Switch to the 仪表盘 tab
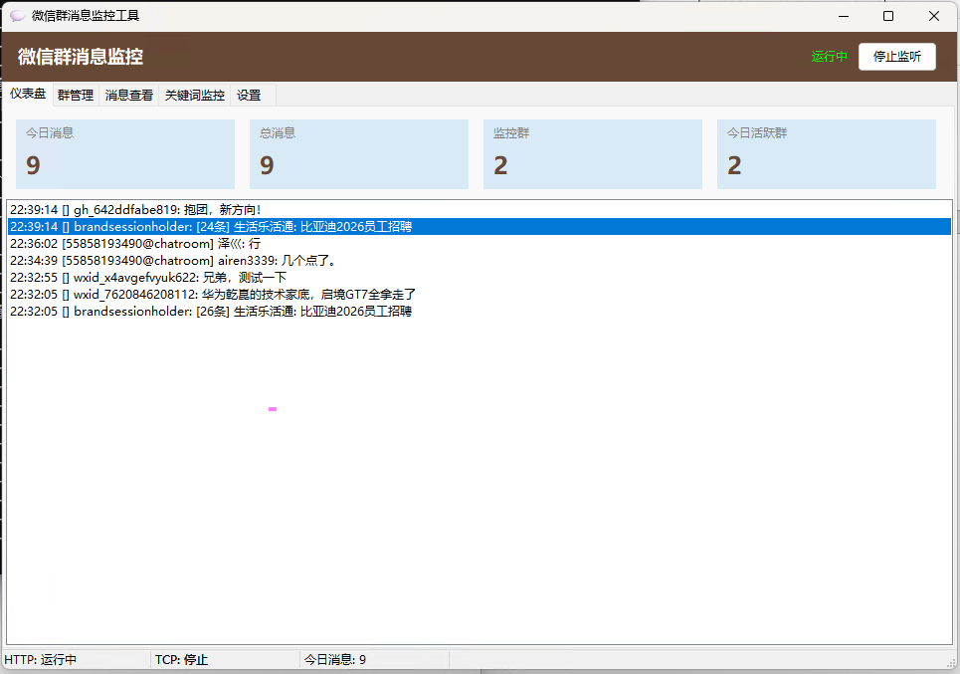Viewport: 960px width, 674px height. click(x=28, y=94)
